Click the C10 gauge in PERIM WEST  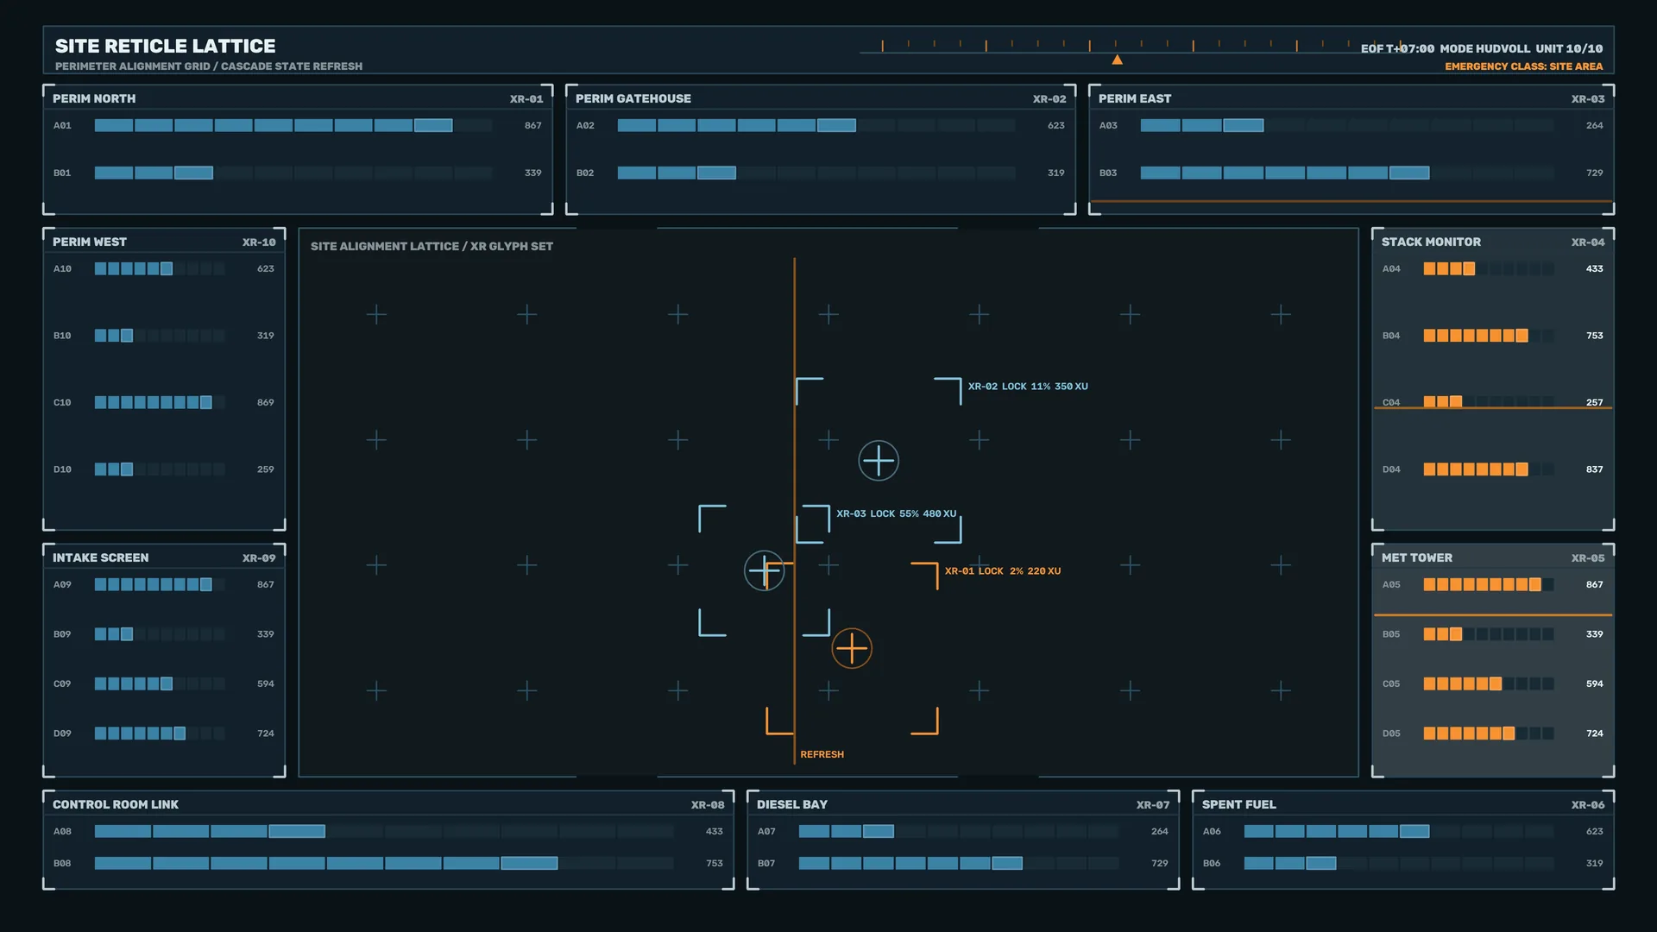(160, 402)
